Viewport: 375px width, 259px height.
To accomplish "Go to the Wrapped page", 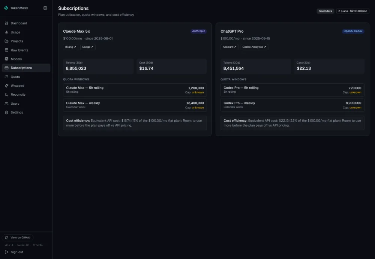I will 26,86.
